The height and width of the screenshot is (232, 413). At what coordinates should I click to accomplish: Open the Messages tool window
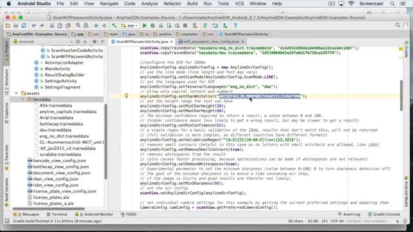pyautogui.click(x=26, y=215)
